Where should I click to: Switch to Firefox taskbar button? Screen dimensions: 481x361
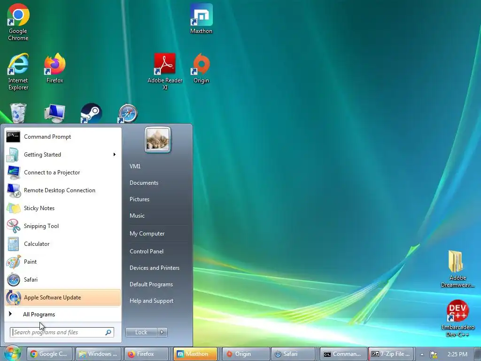pyautogui.click(x=147, y=354)
